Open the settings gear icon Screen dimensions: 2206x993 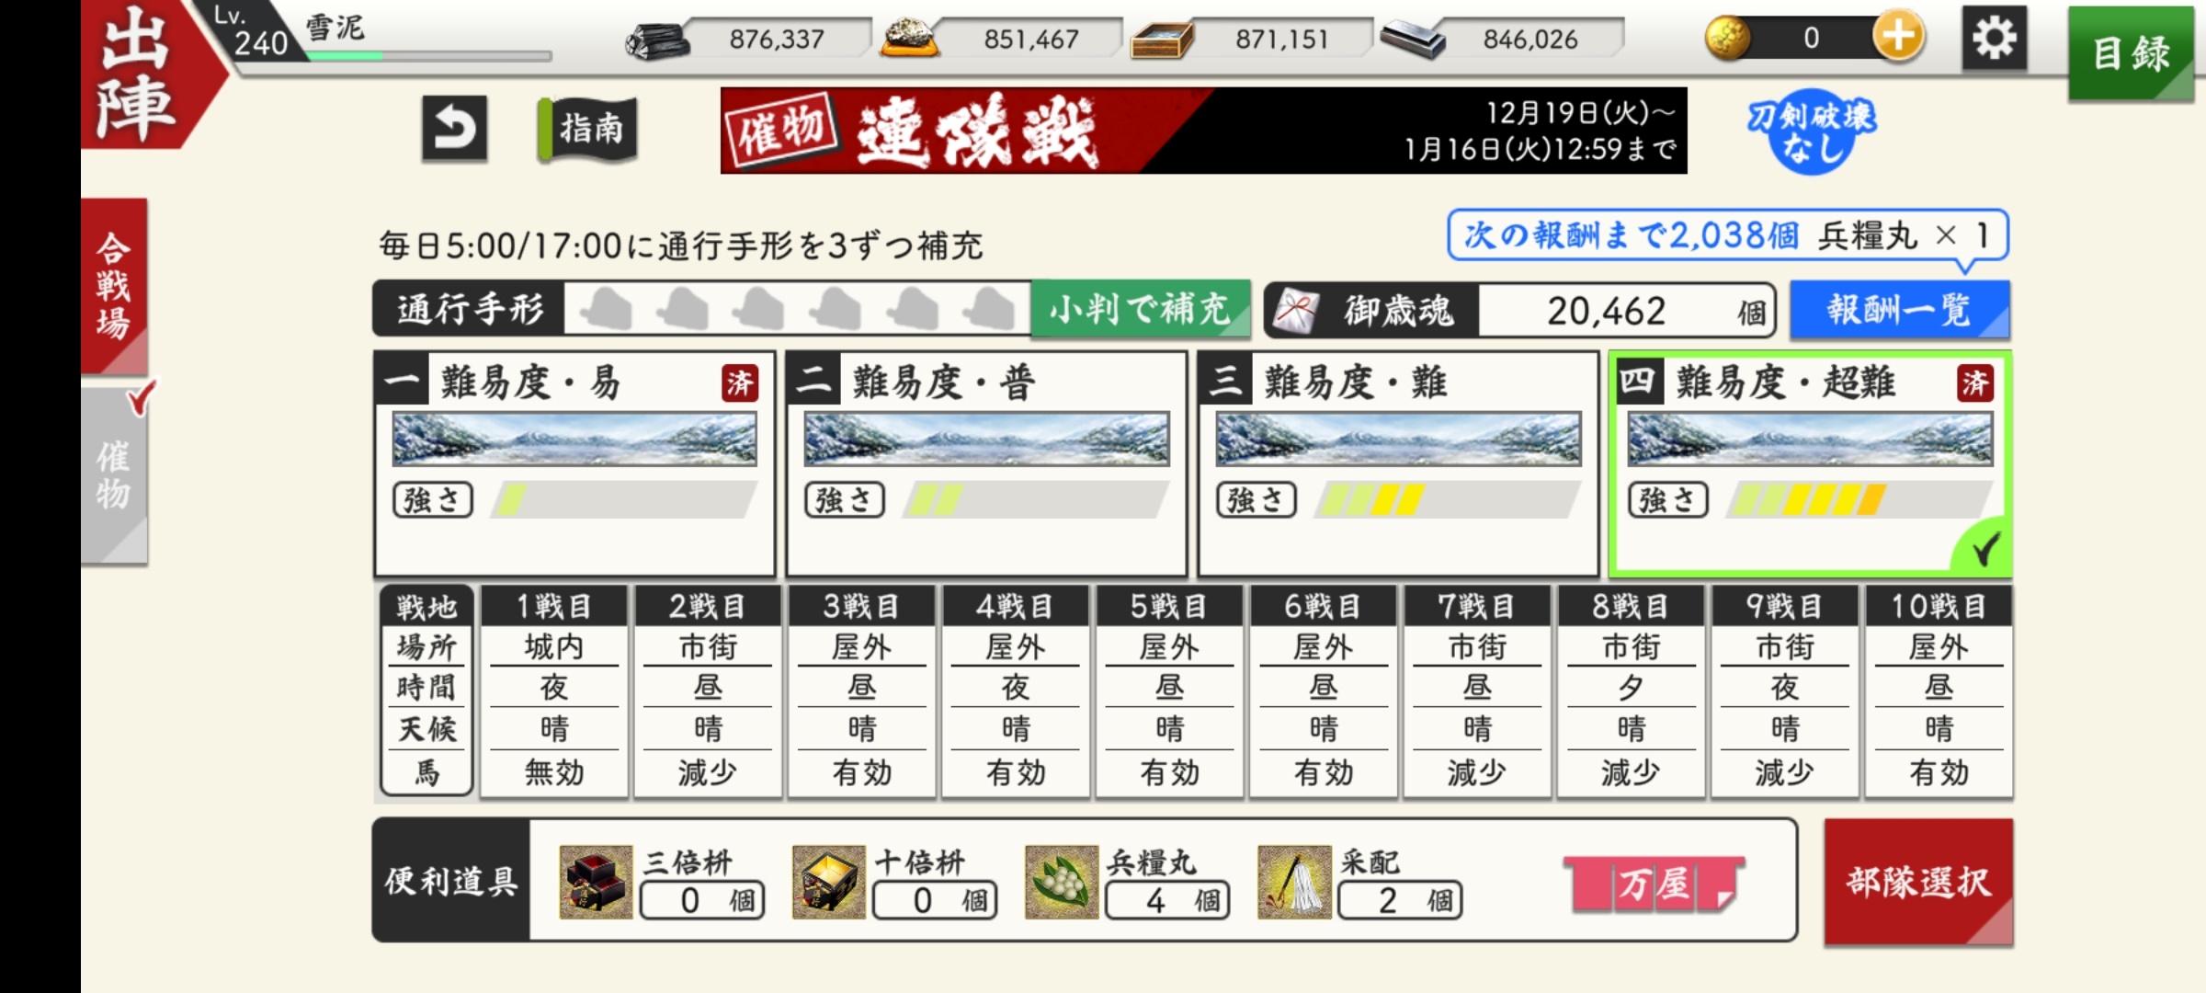click(1995, 39)
